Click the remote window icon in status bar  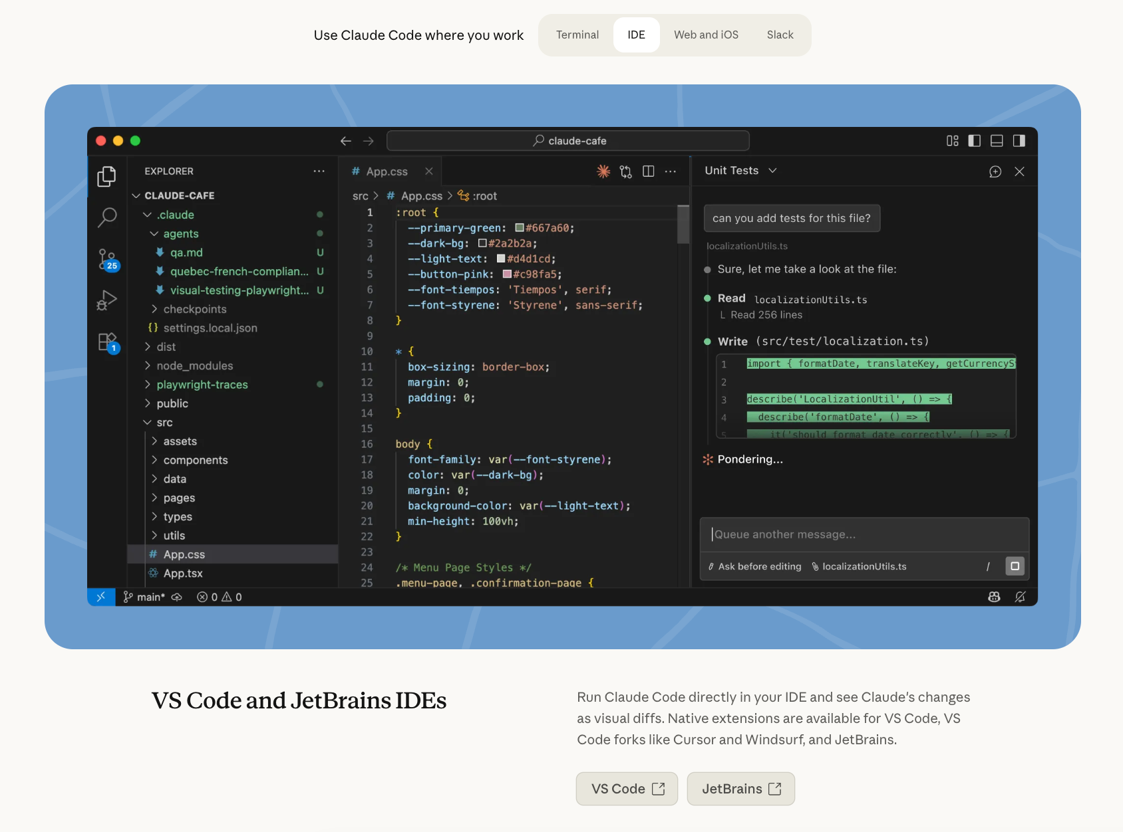click(101, 597)
